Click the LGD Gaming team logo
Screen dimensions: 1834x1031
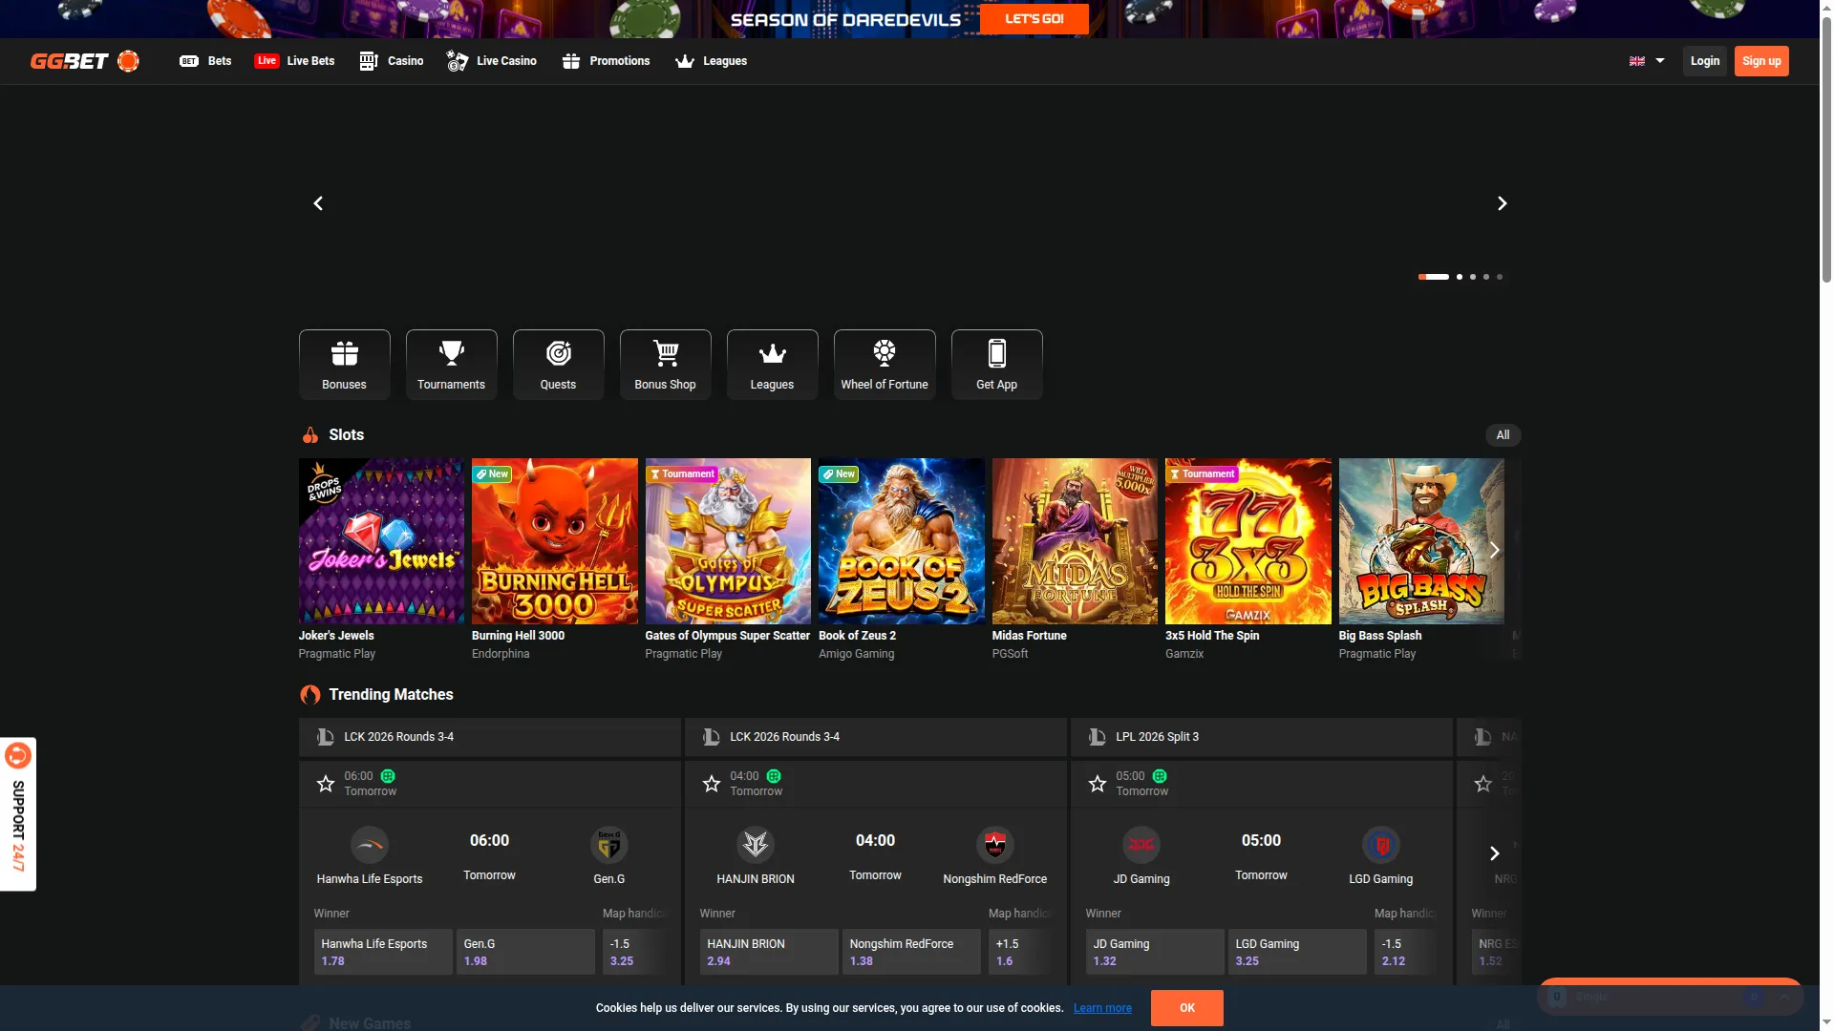(x=1381, y=845)
